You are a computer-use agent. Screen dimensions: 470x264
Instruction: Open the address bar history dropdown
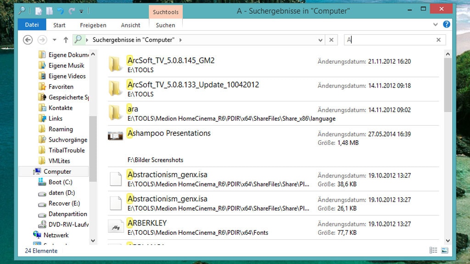pos(320,40)
